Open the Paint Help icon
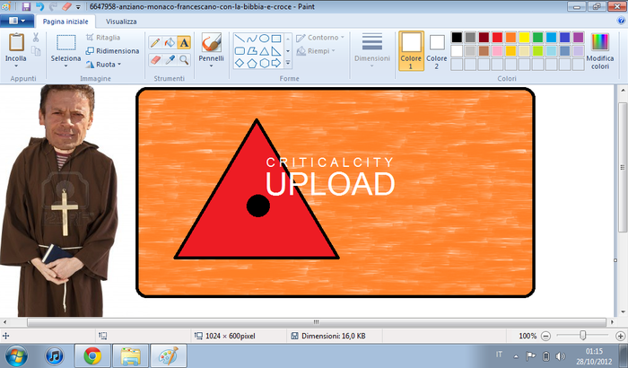628x368 pixels. point(621,21)
